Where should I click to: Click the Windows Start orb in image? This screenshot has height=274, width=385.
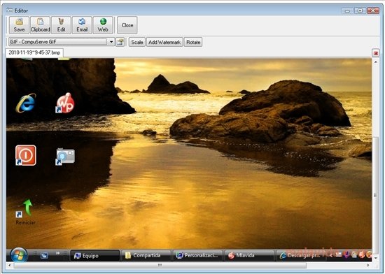coord(19,255)
